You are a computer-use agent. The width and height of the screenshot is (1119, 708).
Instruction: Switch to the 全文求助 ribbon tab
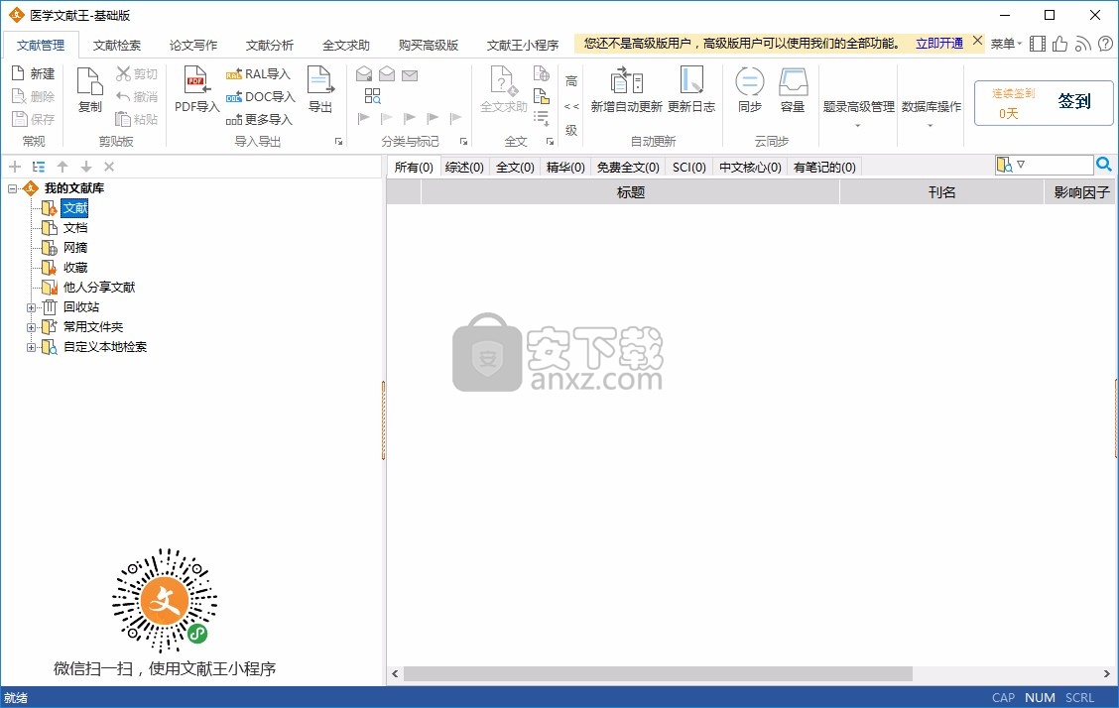[x=346, y=45]
